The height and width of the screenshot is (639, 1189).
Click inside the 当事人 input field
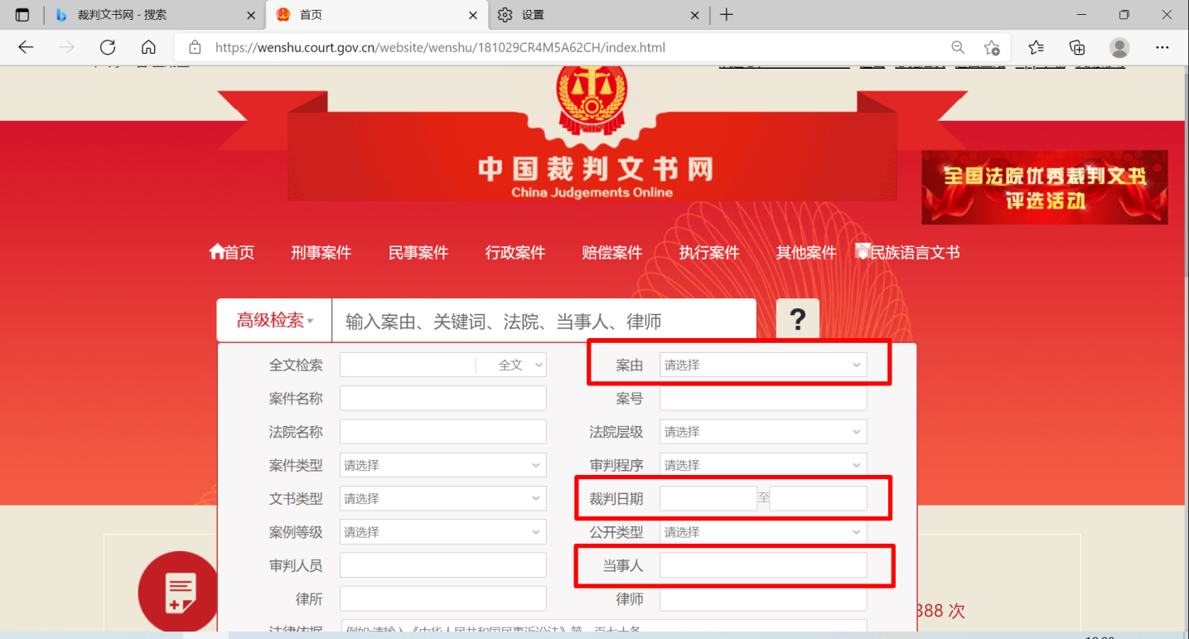pyautogui.click(x=761, y=564)
